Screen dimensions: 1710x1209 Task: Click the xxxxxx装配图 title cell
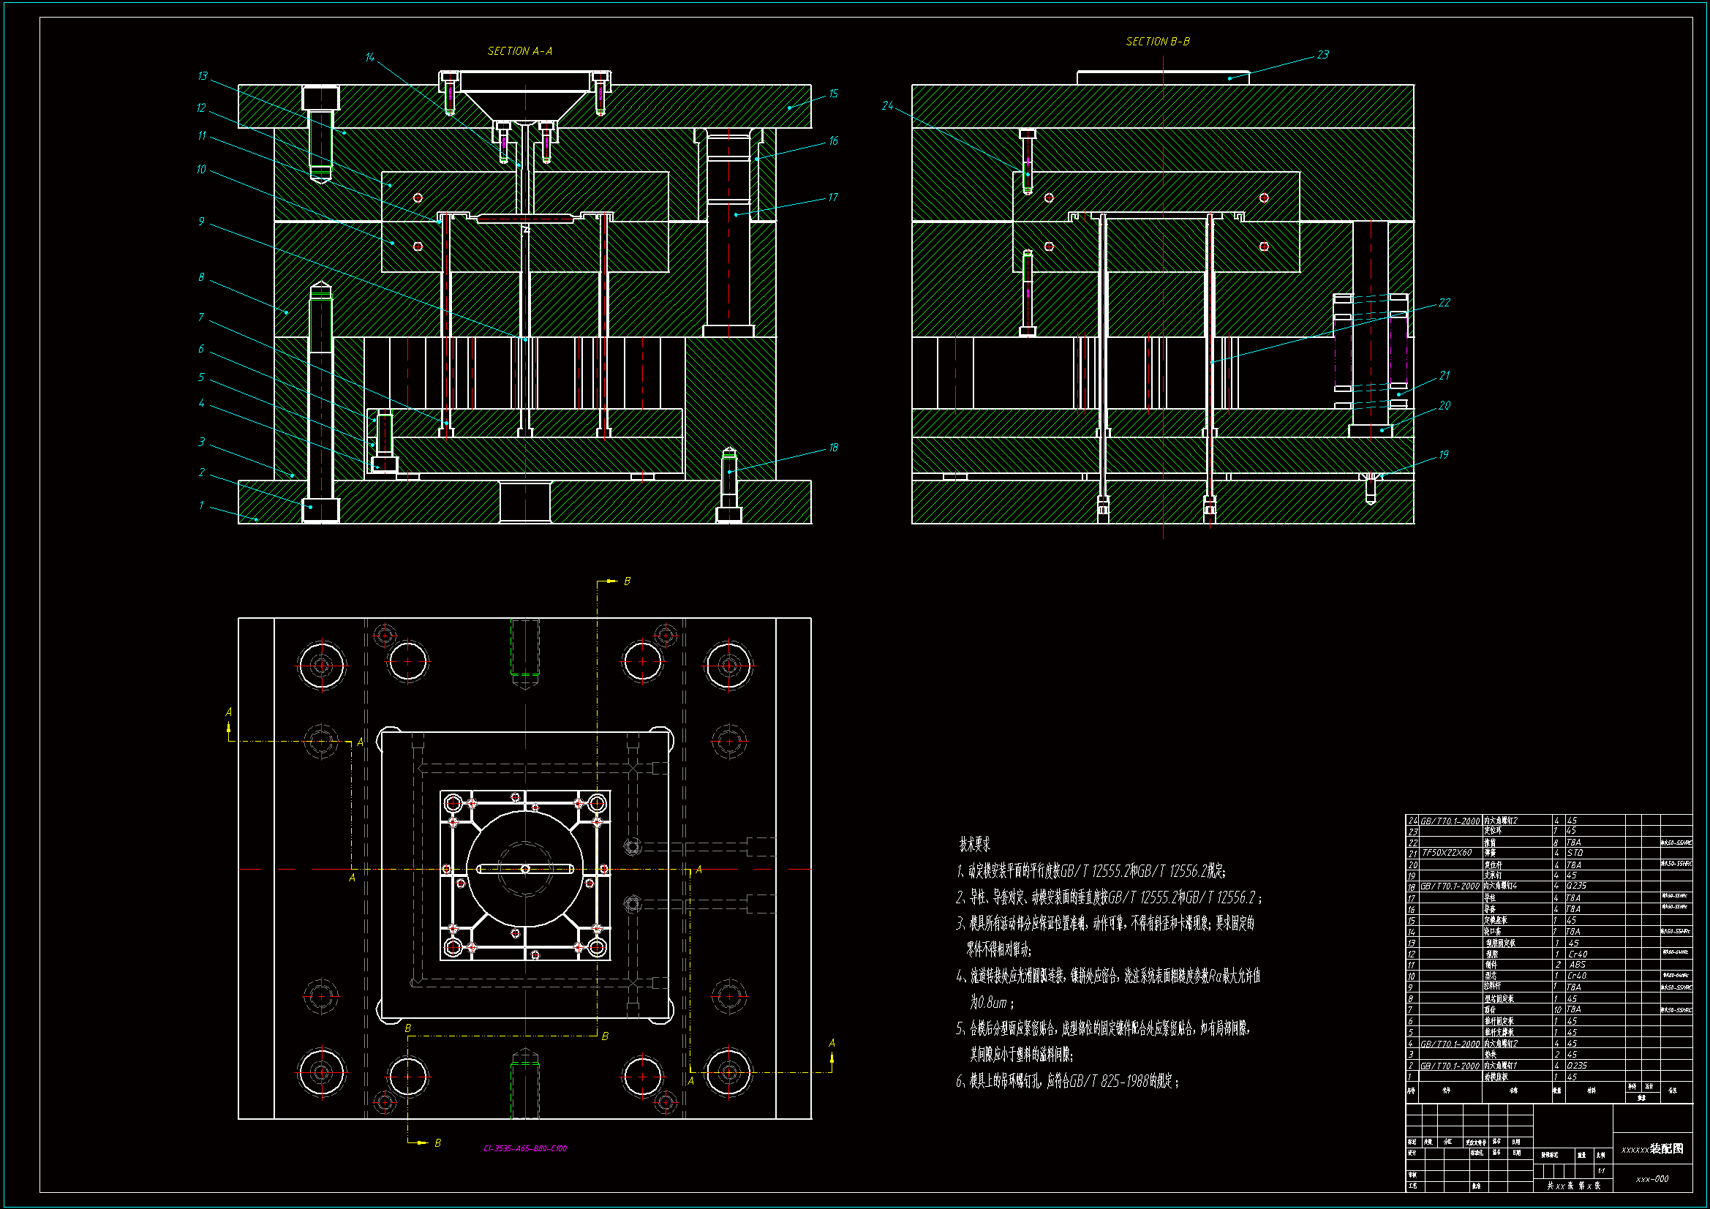click(1652, 1150)
